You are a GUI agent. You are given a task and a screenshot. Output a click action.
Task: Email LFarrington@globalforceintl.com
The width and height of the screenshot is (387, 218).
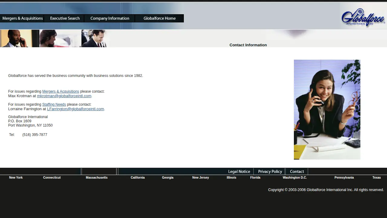[x=75, y=109]
